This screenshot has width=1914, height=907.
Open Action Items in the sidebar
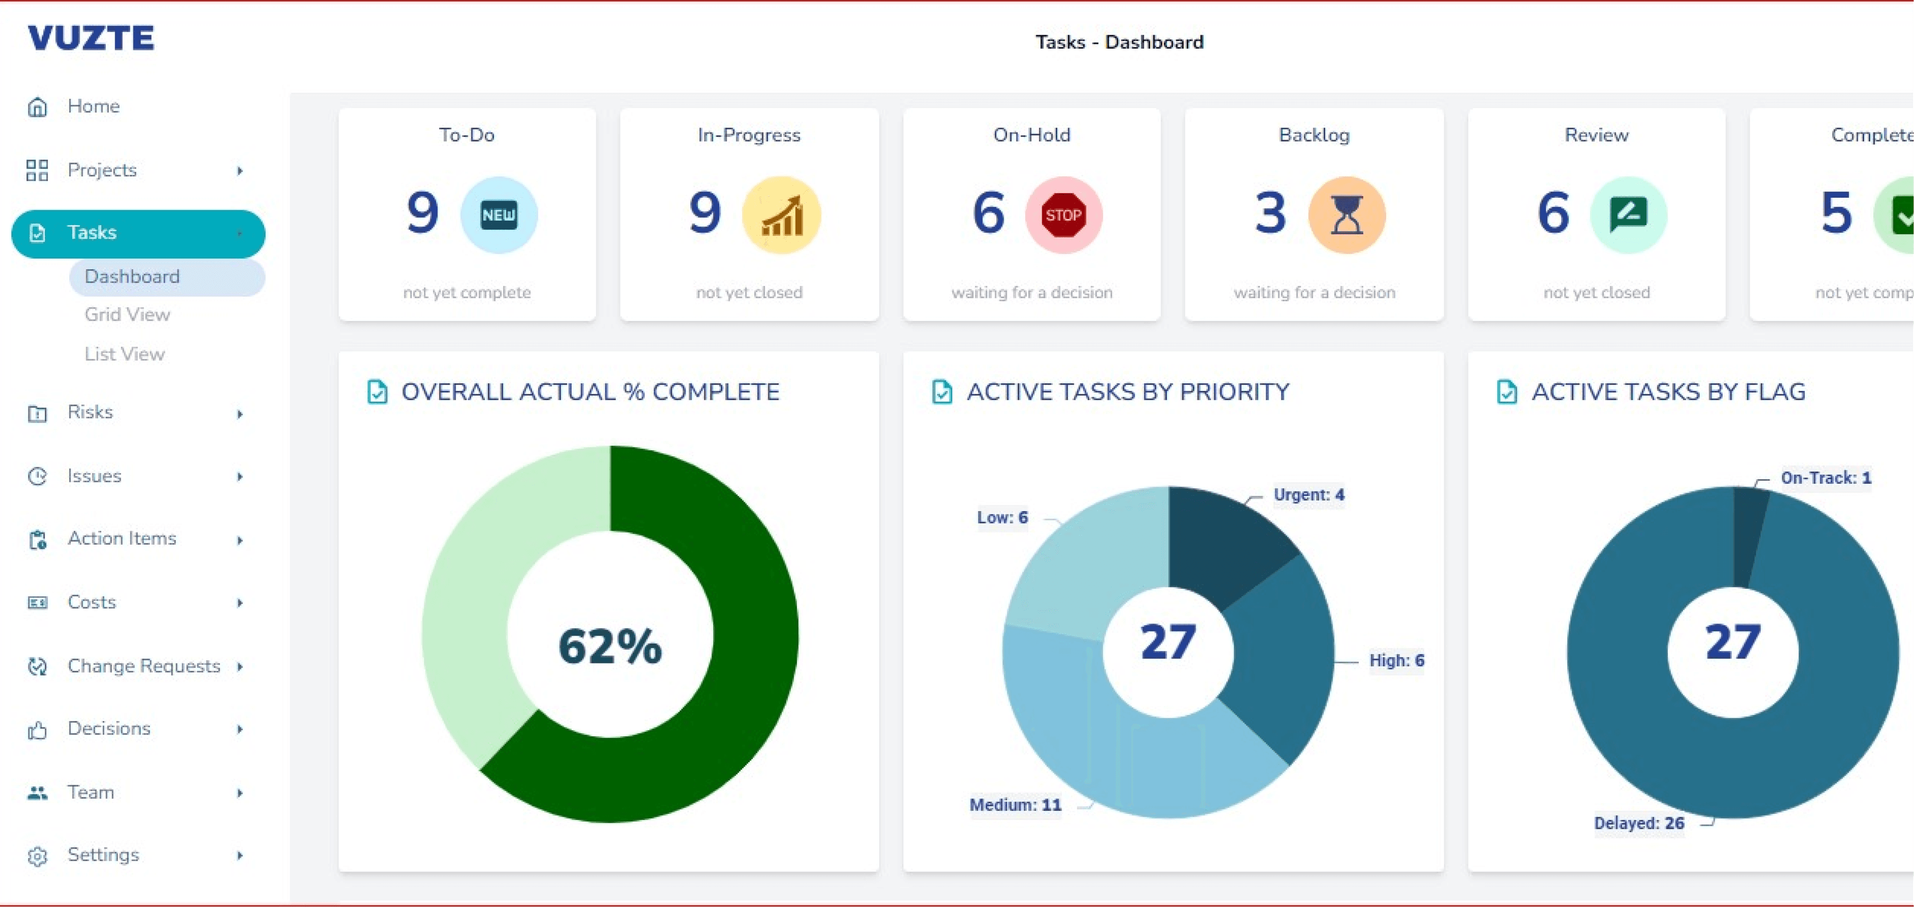coord(122,538)
